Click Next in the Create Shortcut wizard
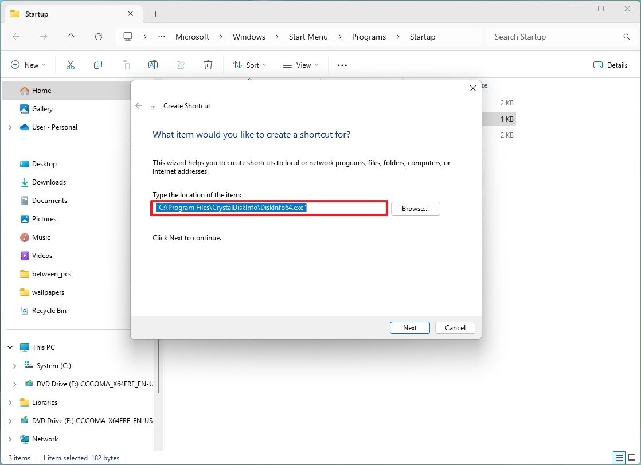 (x=409, y=327)
